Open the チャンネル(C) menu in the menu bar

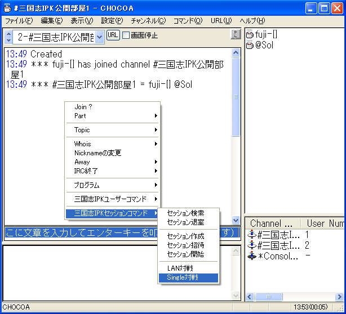click(x=148, y=21)
